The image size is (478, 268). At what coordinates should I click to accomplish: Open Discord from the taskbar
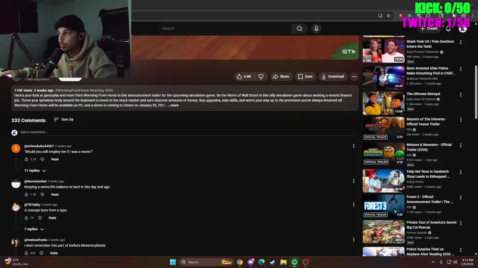pyautogui.click(x=251, y=262)
